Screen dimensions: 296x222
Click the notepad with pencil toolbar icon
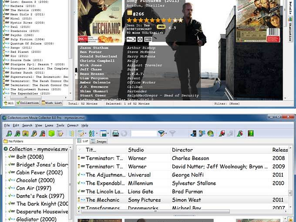point(60,134)
